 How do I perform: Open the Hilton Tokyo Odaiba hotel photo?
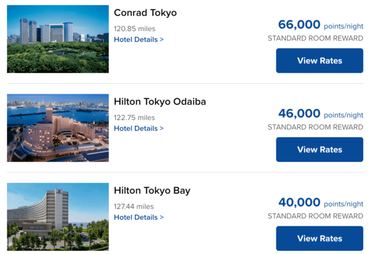[58, 128]
